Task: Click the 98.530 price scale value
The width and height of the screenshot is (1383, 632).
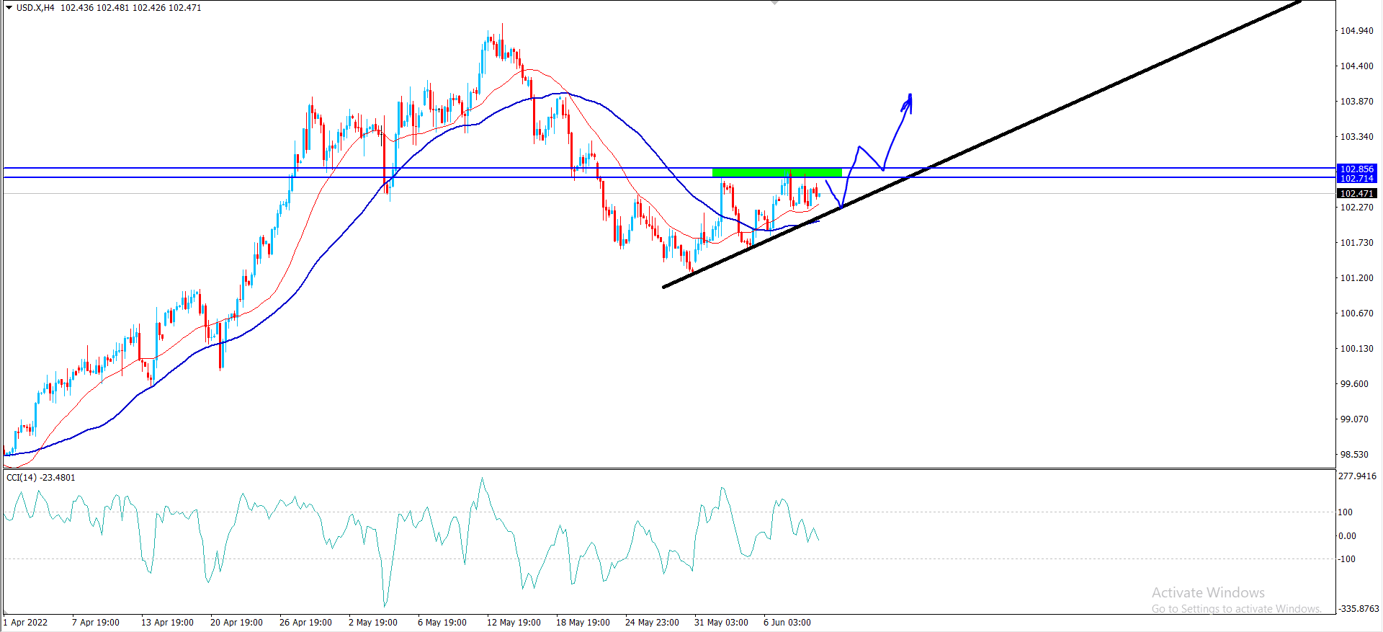Action: click(1354, 455)
